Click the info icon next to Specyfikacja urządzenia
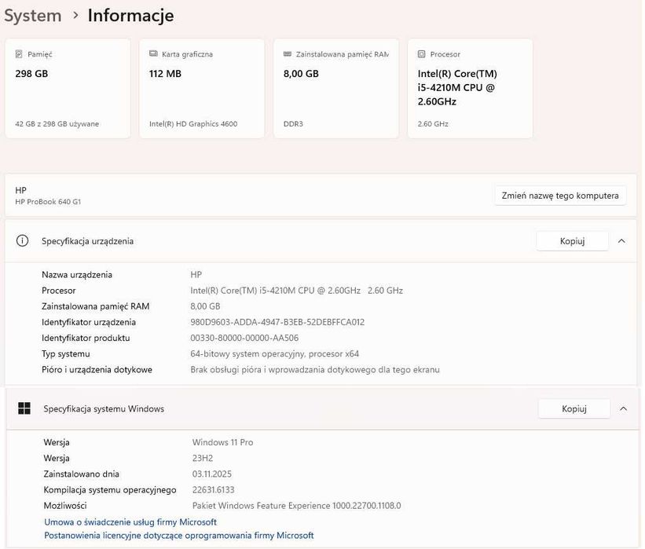 point(23,241)
